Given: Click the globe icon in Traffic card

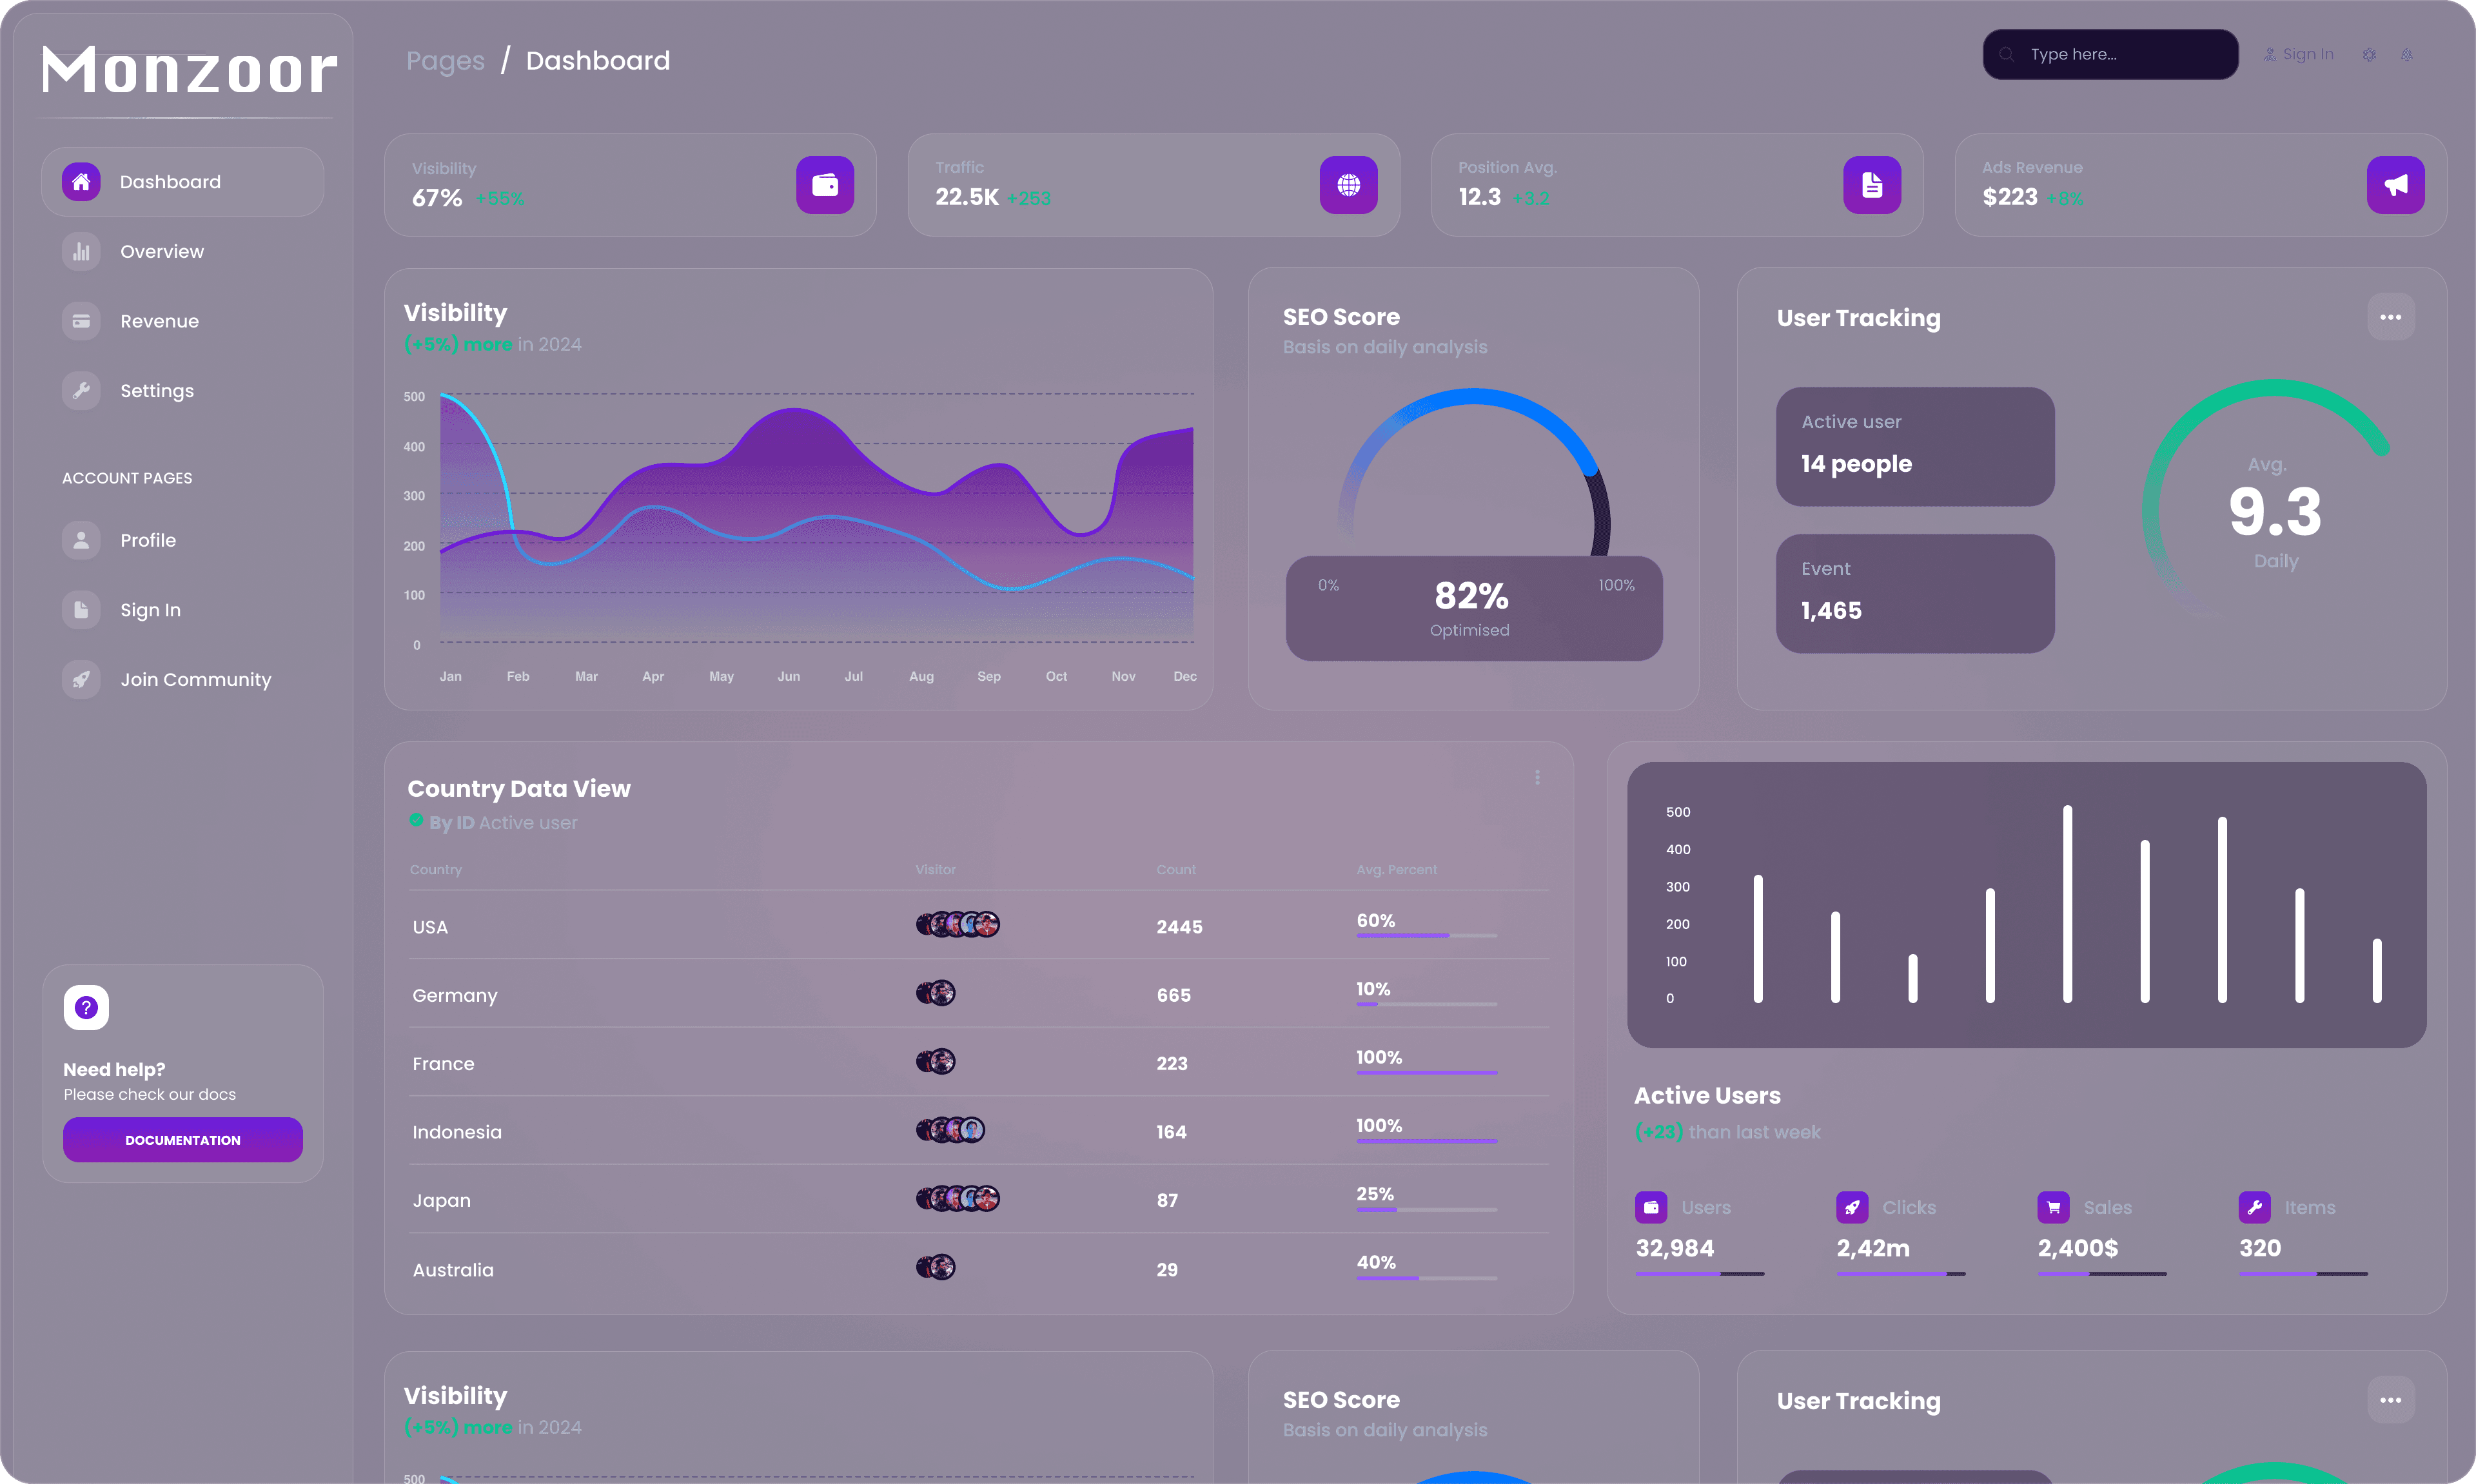Looking at the screenshot, I should pyautogui.click(x=1348, y=185).
